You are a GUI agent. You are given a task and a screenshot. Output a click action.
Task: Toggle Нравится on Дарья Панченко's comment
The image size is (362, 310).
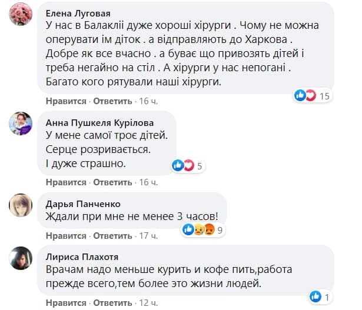click(66, 236)
